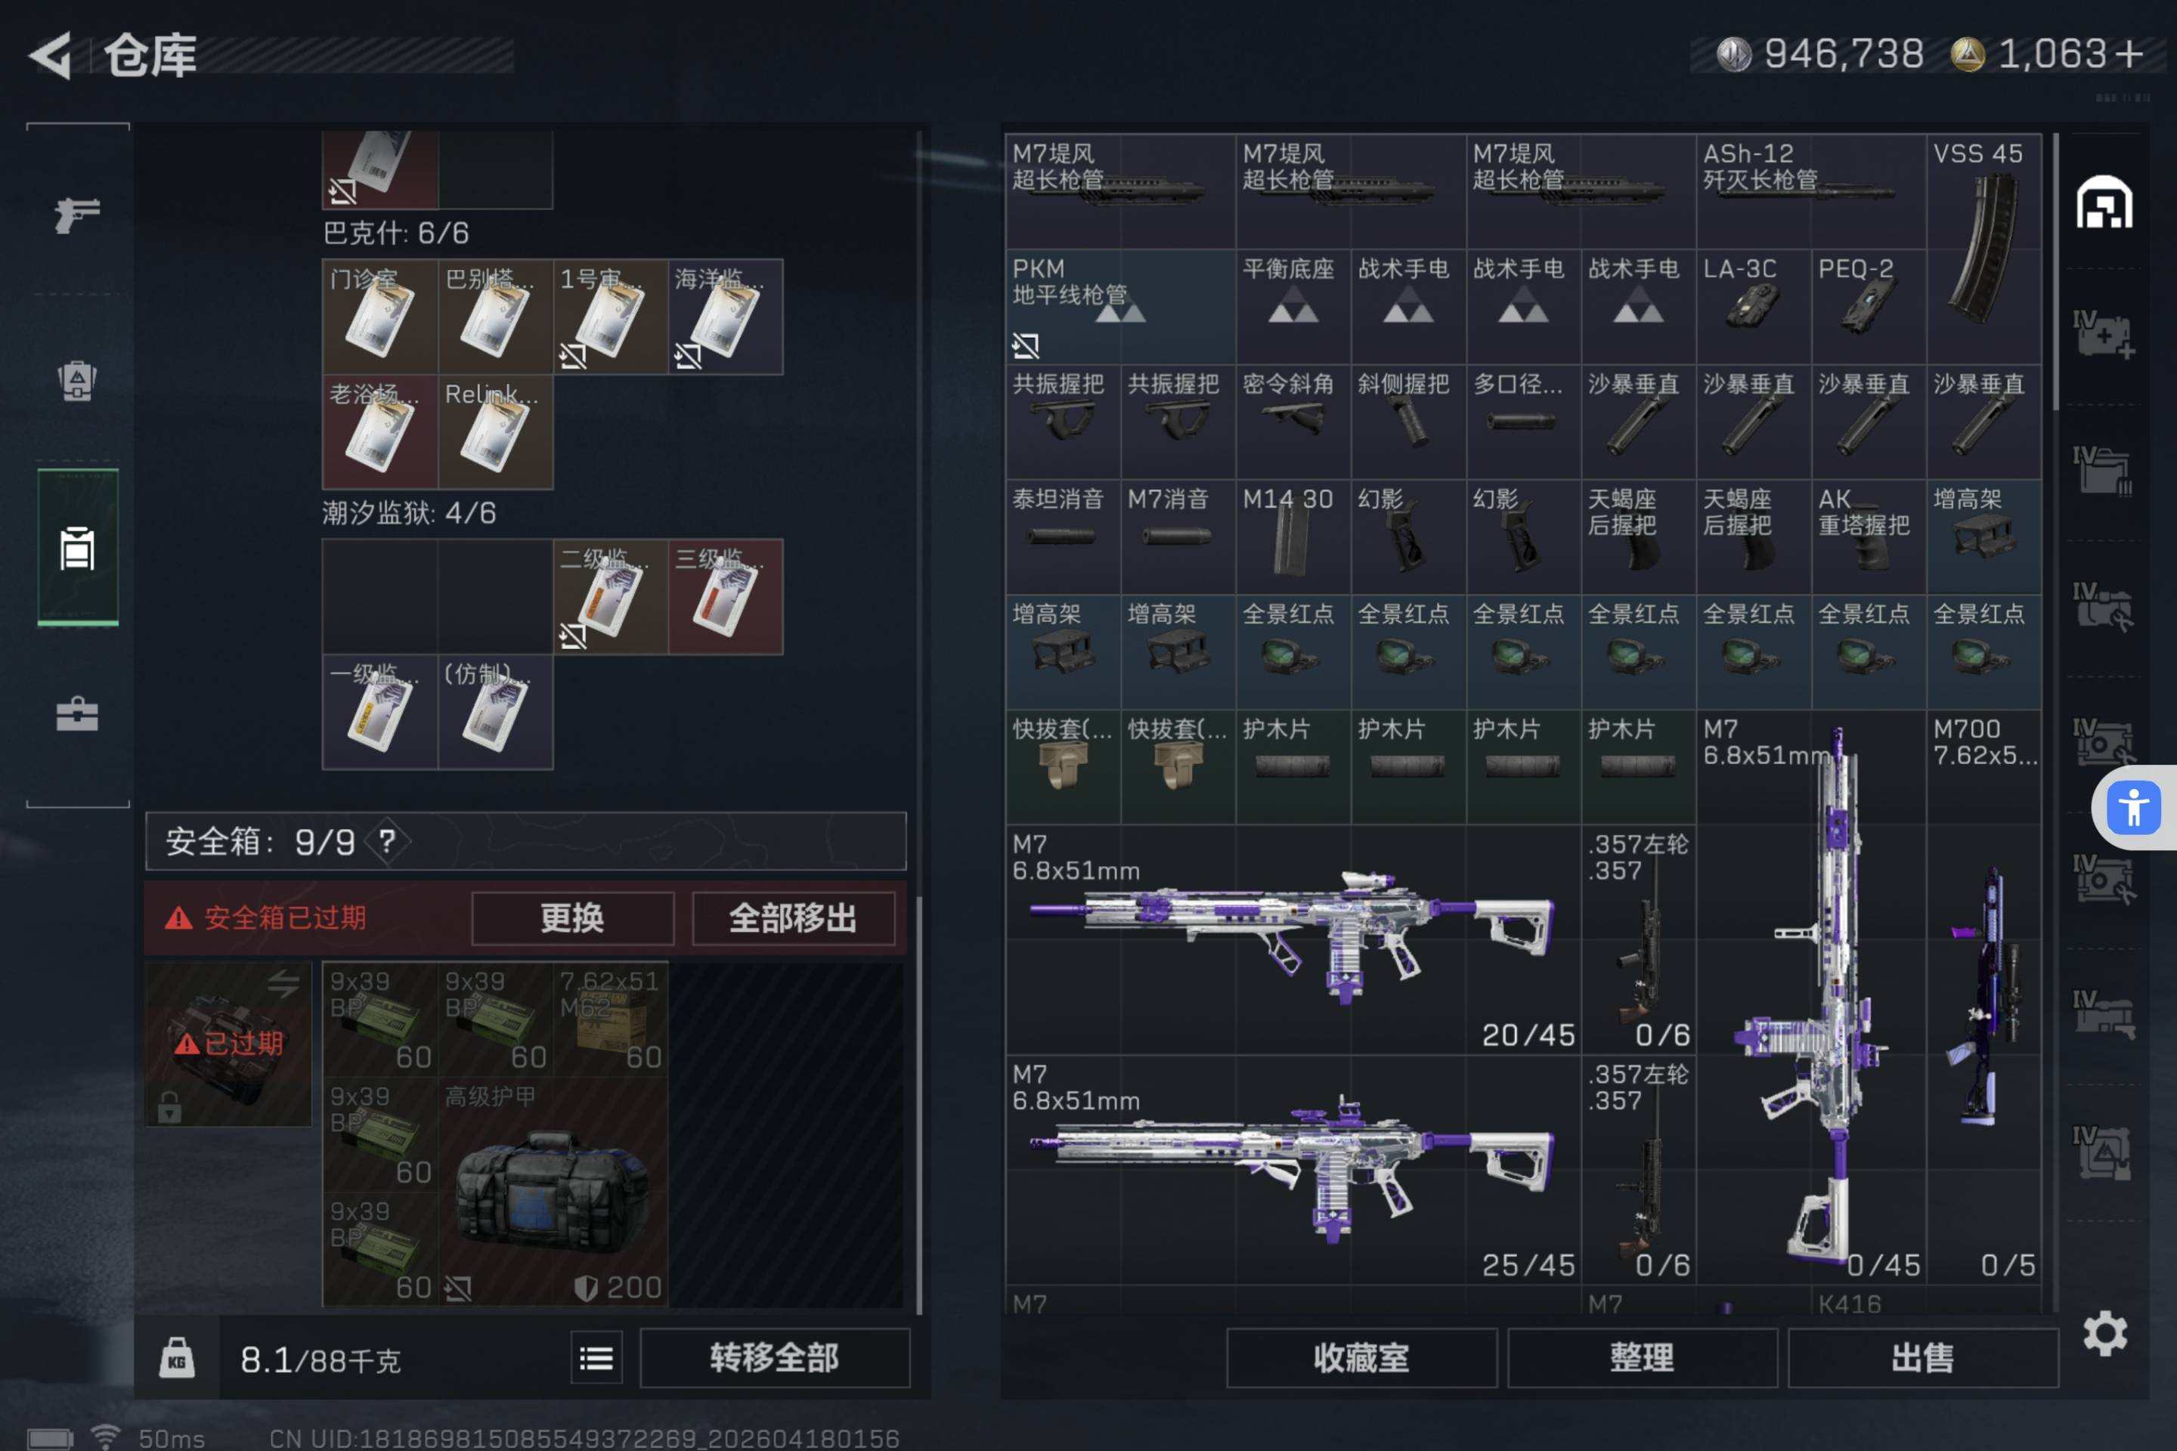
Task: Open the level IV medical case
Action: [x=2102, y=336]
